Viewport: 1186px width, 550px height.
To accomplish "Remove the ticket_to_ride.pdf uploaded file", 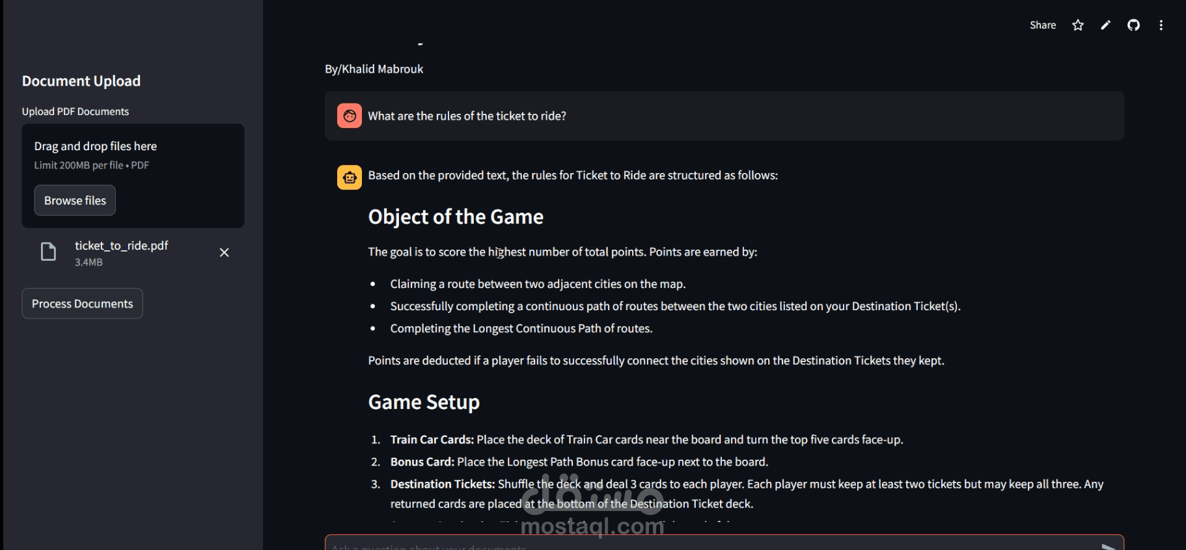I will tap(224, 252).
